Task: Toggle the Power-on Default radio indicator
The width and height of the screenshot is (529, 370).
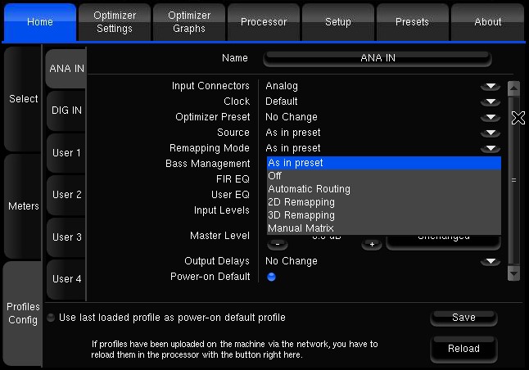Action: [271, 277]
